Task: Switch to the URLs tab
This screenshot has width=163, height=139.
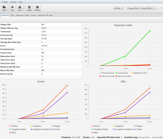Action: (x=12, y=15)
